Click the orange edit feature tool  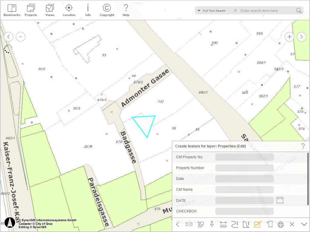click(257, 224)
